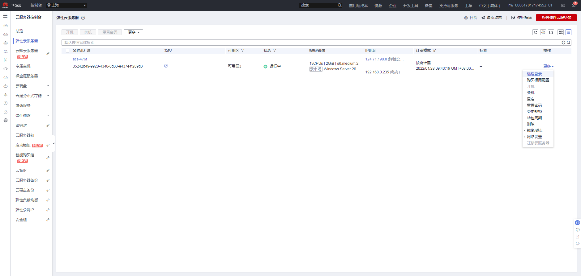
Task: Click 评价 feedback link
Action: (471, 18)
